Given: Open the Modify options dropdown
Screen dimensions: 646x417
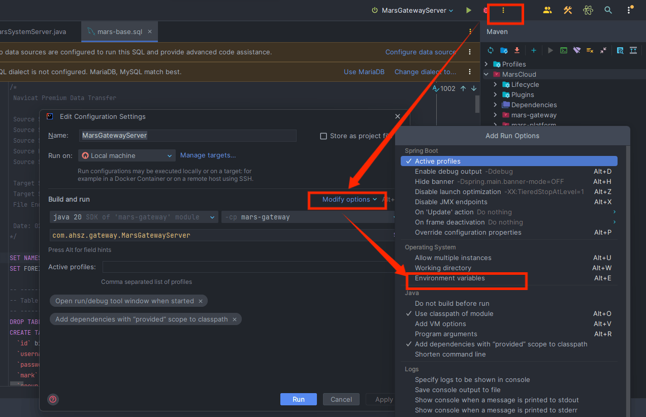Looking at the screenshot, I should [x=349, y=200].
